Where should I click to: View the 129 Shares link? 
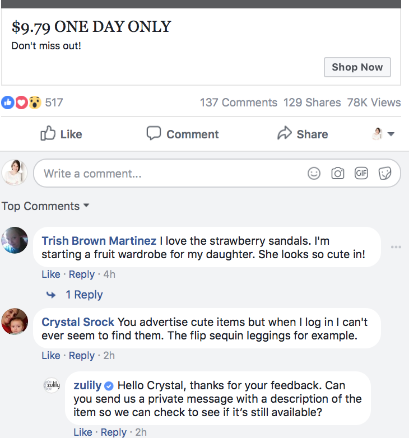coord(312,102)
